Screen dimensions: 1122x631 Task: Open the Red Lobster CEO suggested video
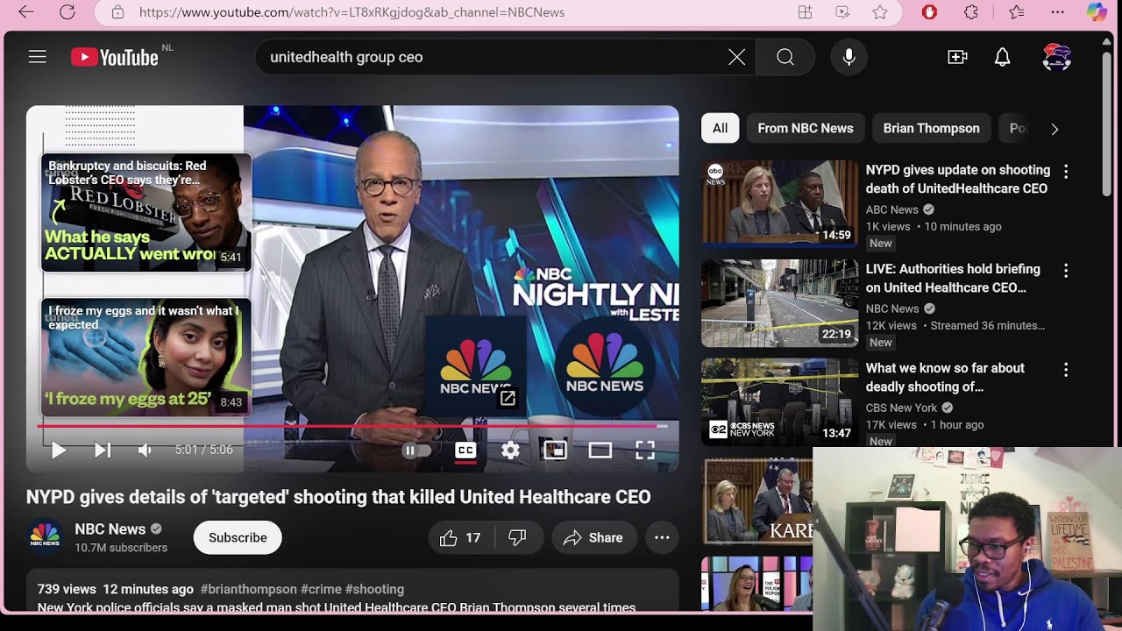146,212
